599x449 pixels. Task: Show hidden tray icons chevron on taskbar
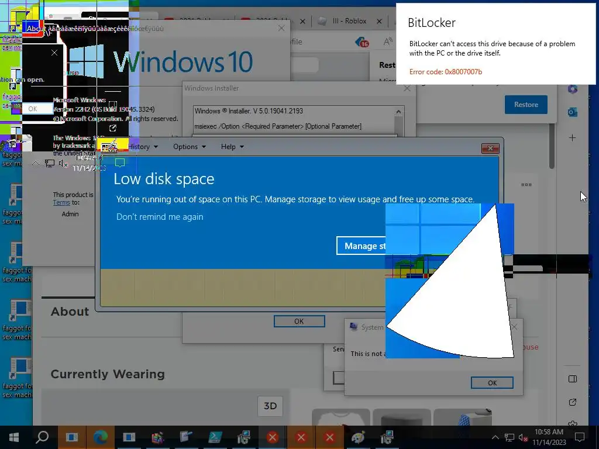pos(495,437)
